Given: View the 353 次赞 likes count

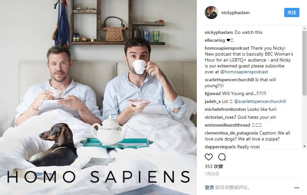Looking at the screenshot, I should 214,166.
